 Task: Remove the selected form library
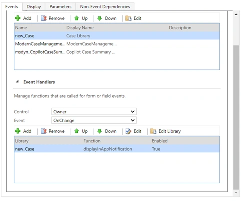[x=53, y=18]
